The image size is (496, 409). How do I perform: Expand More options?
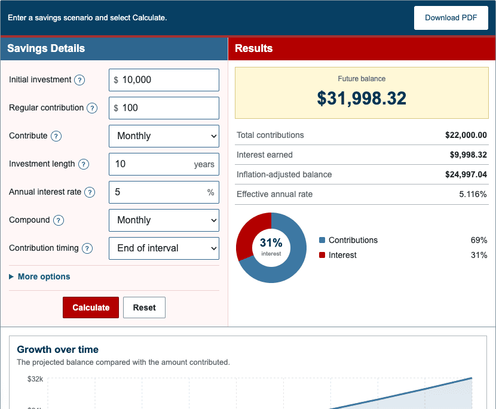39,276
